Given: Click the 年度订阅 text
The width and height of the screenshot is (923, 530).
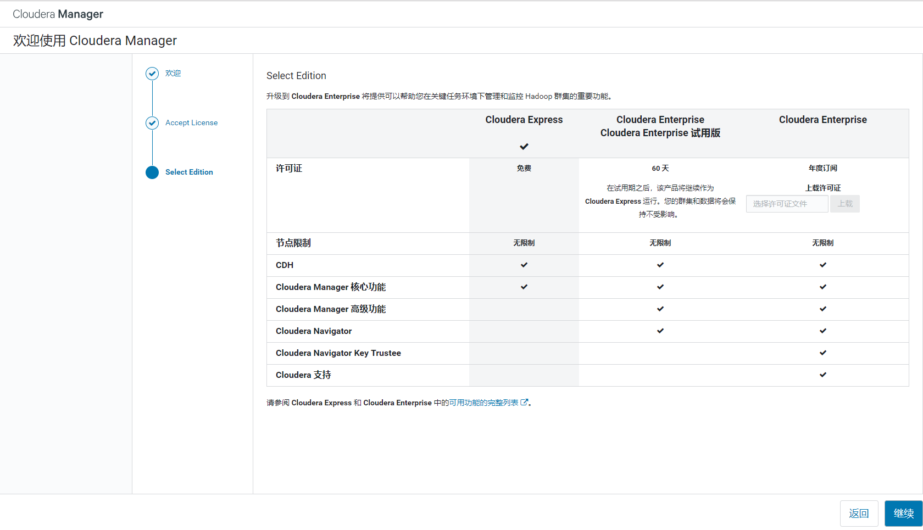Looking at the screenshot, I should tap(823, 169).
